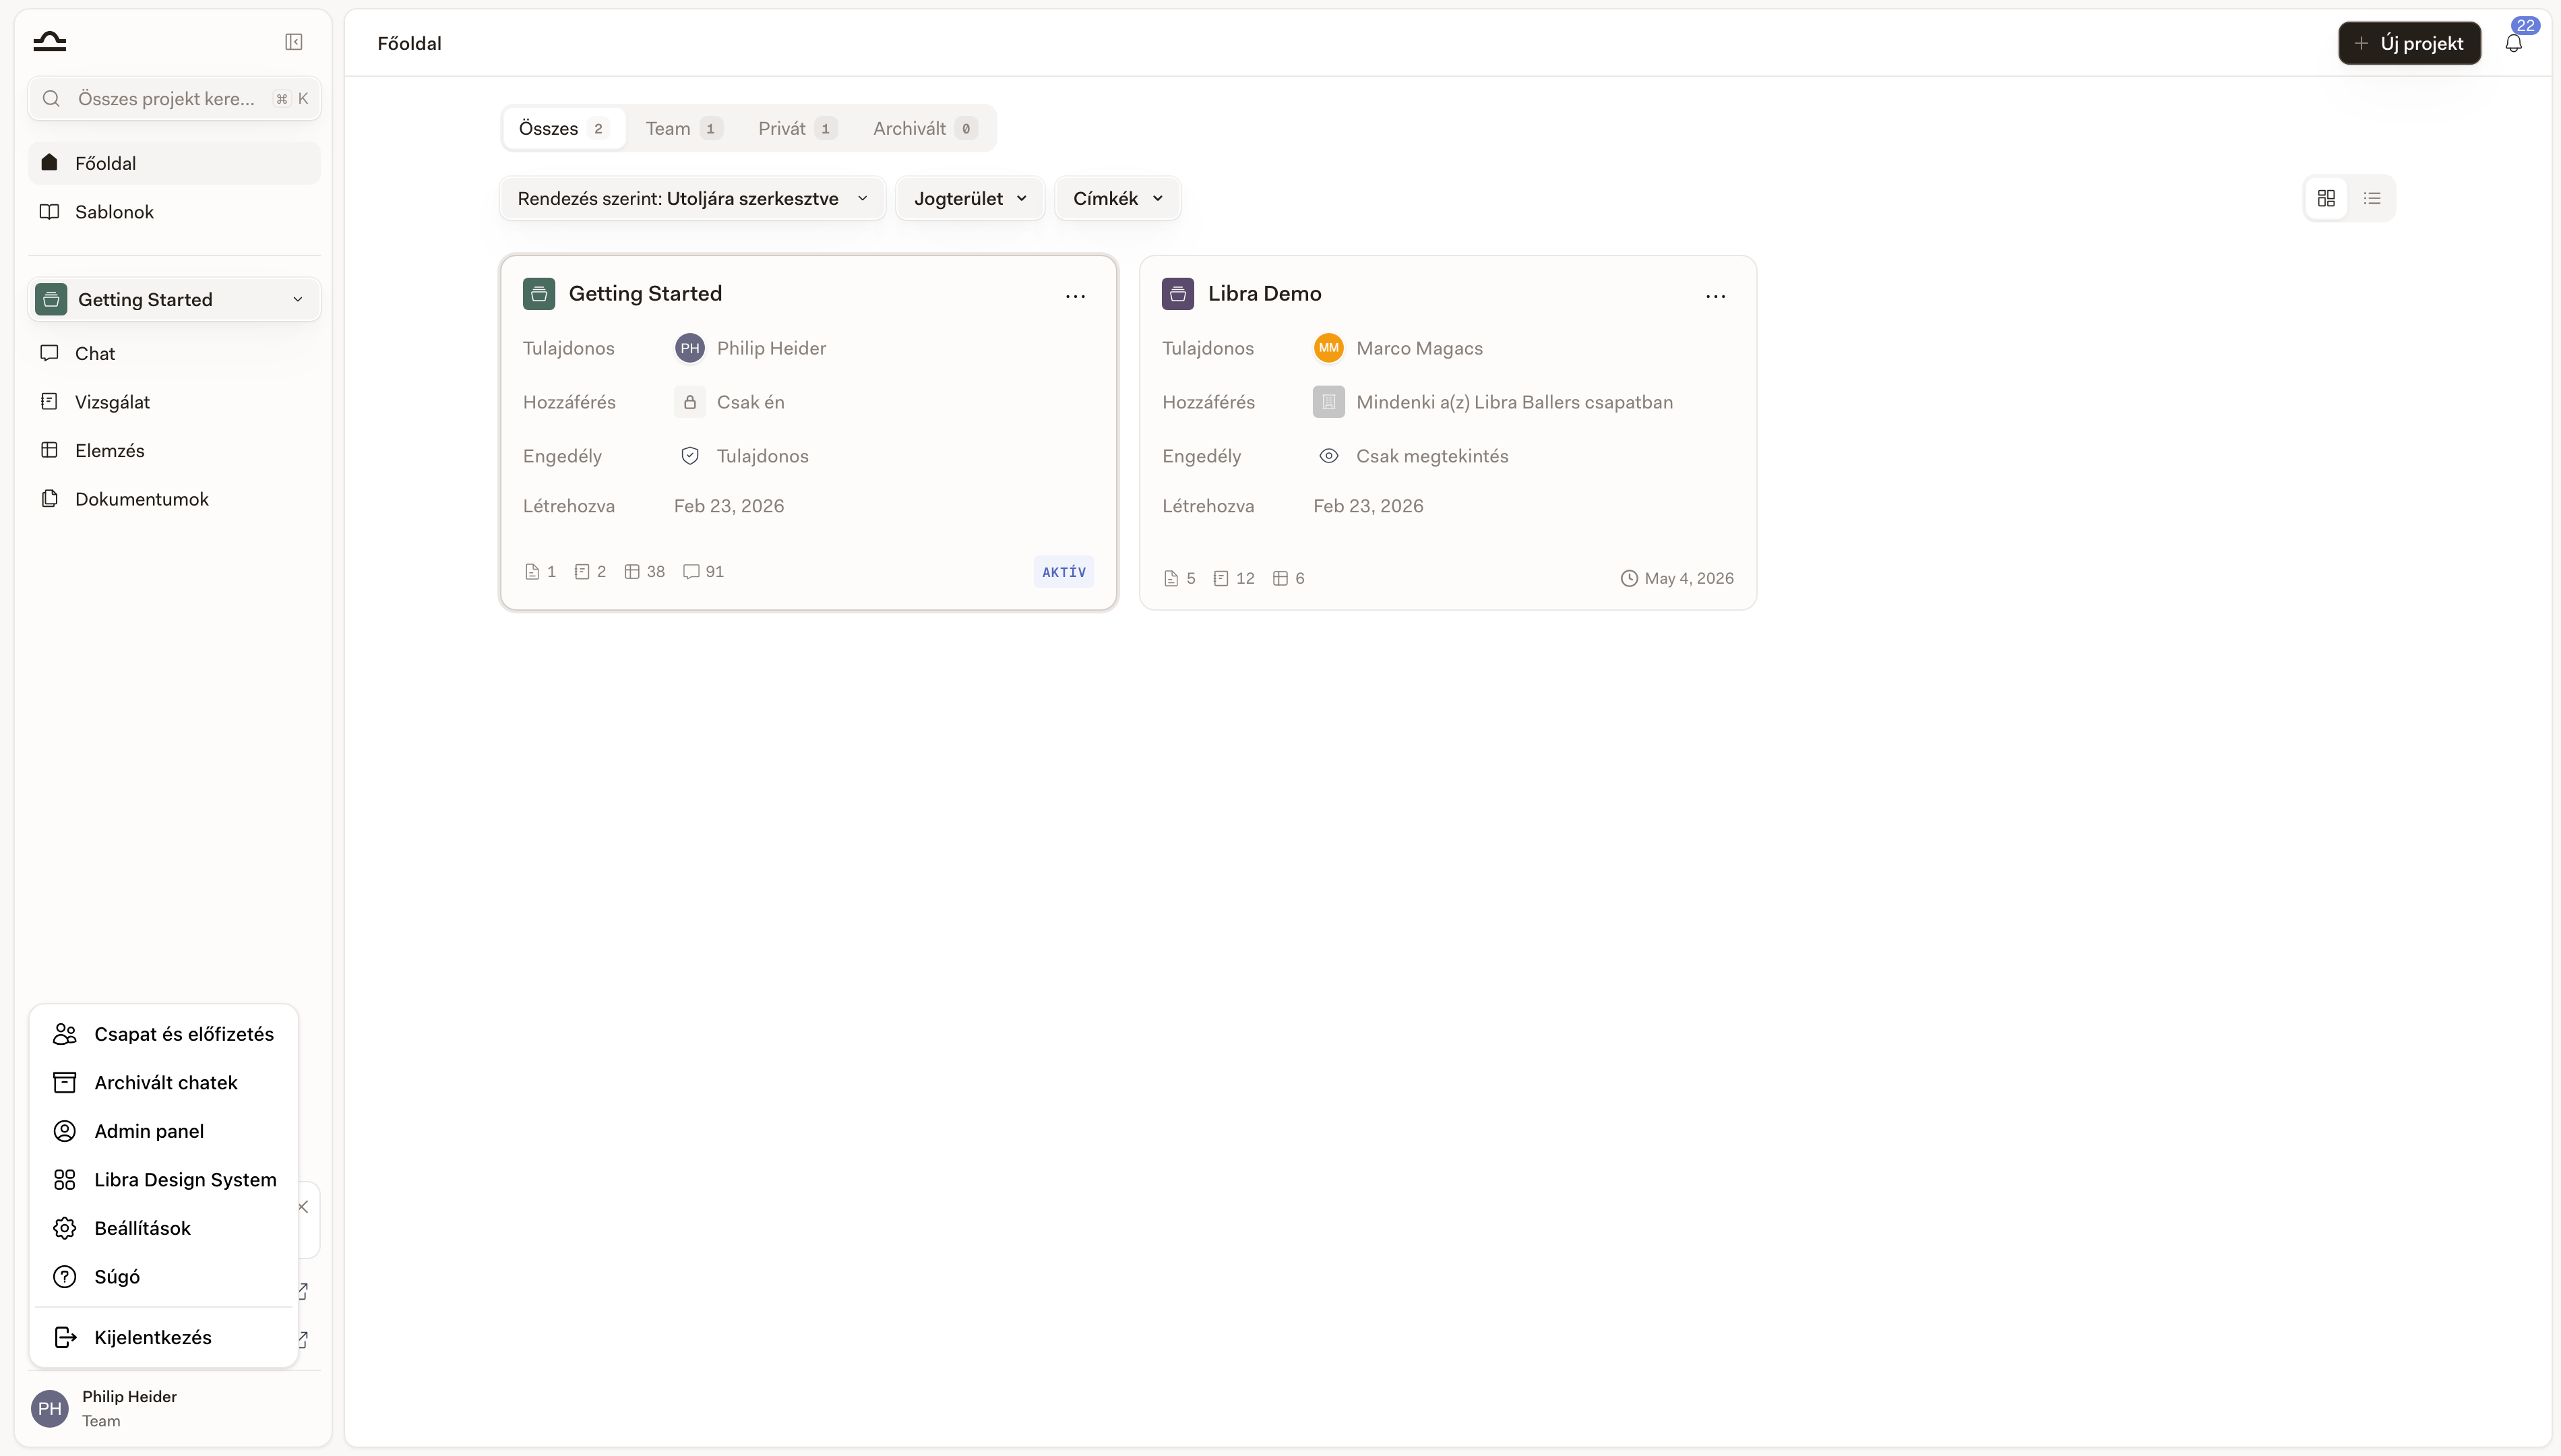
Task: Open Sablonok in sidebar
Action: point(174,212)
